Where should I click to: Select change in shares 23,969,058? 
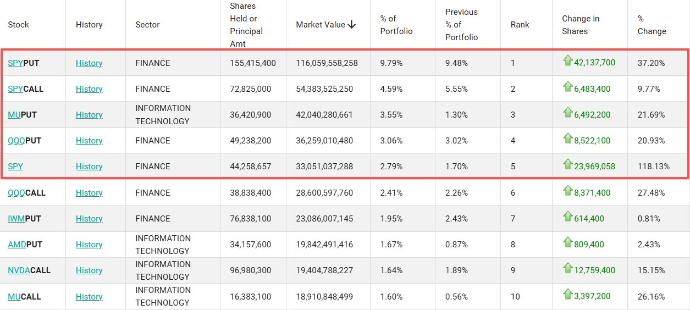click(594, 167)
